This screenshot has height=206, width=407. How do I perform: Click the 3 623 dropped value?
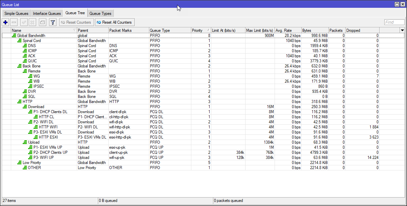point(373,137)
